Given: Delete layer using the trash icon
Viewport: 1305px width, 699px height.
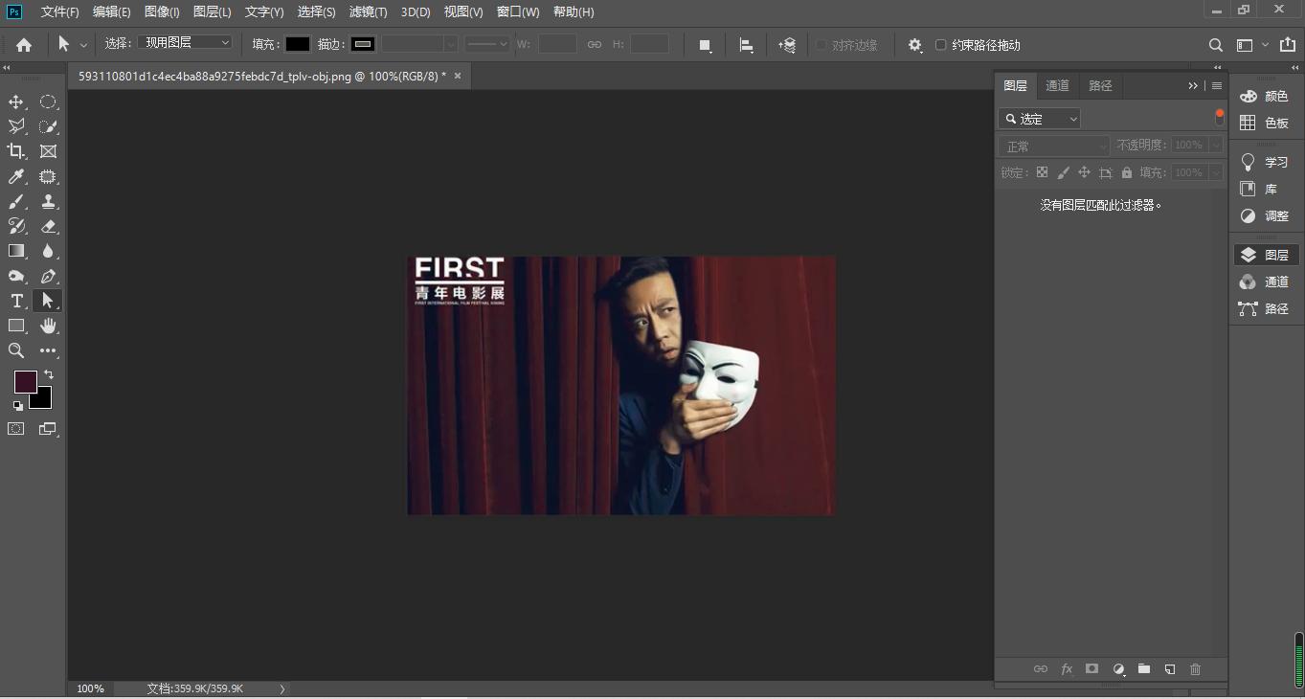Looking at the screenshot, I should (x=1195, y=668).
